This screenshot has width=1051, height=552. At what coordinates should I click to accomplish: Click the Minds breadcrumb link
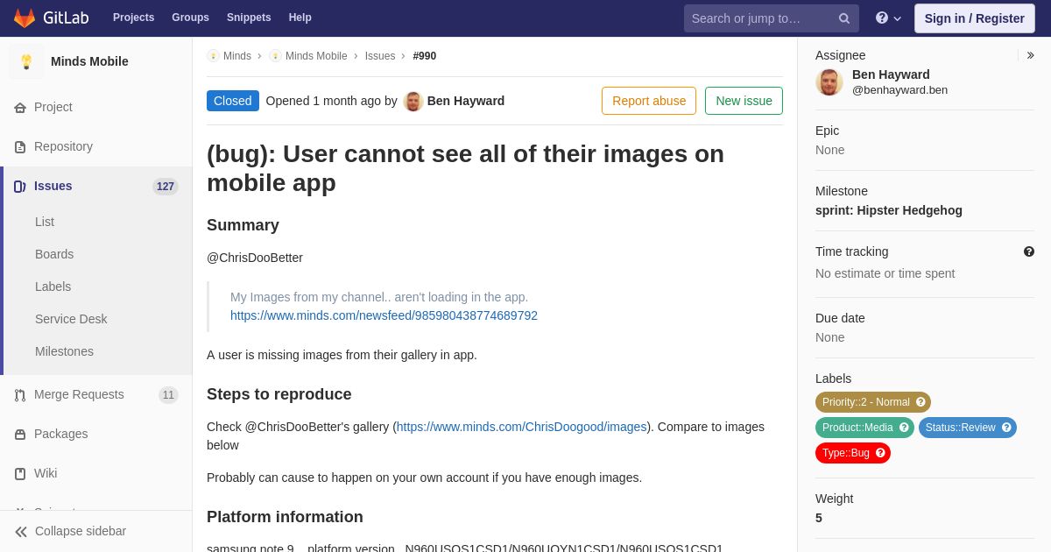pyautogui.click(x=237, y=56)
